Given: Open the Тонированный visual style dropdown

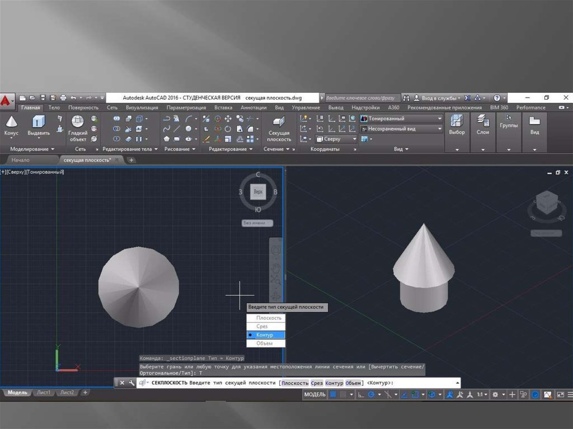Looking at the screenshot, I should [x=401, y=119].
